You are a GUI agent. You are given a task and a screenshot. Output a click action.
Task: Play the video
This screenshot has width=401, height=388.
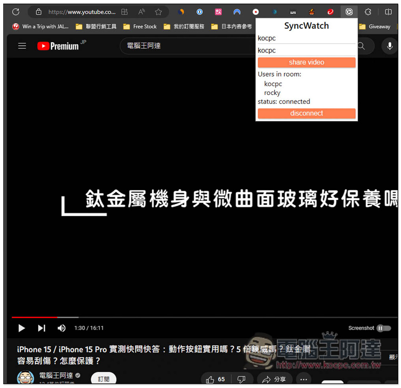[x=22, y=328]
